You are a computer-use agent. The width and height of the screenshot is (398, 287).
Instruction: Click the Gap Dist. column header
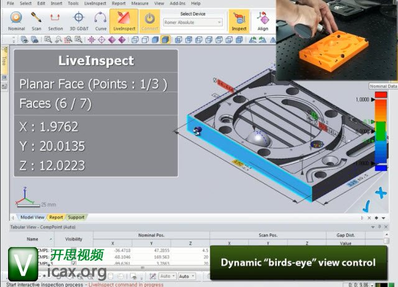pos(346,235)
